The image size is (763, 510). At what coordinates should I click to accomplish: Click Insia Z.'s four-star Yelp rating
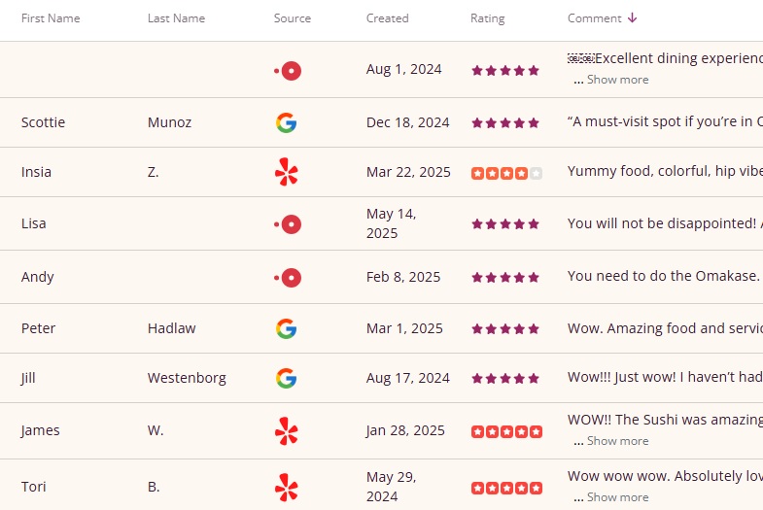pyautogui.click(x=506, y=174)
